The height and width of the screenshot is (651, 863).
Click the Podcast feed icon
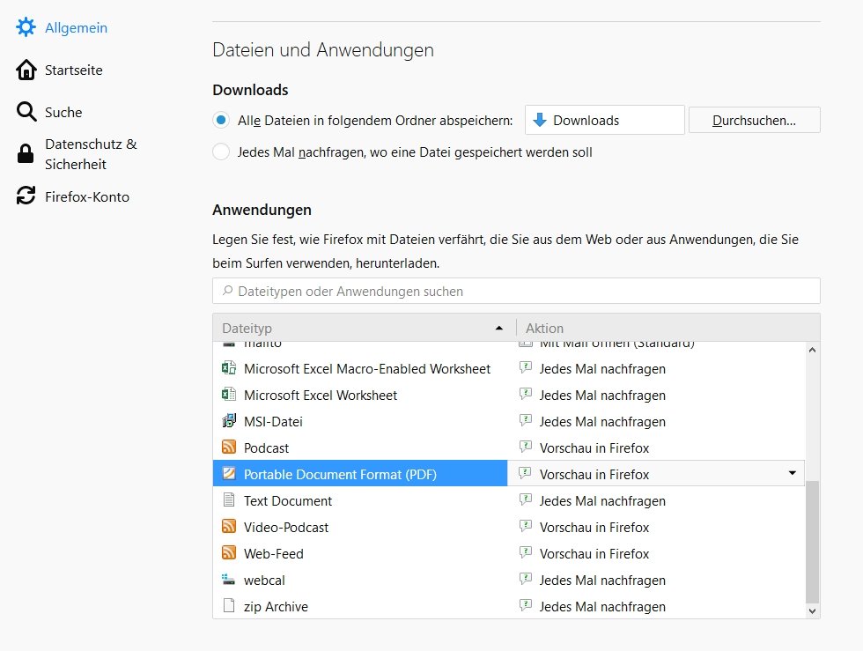click(229, 448)
